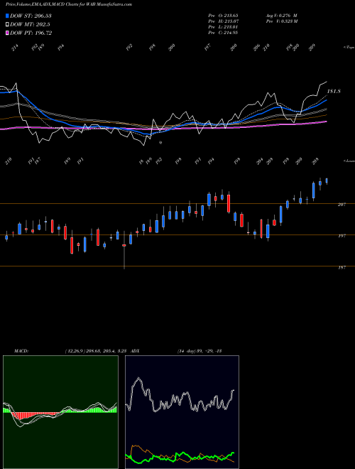Click the 'Pre H: 215.07' high value
This screenshot has width=355, height=469.
point(224,21)
